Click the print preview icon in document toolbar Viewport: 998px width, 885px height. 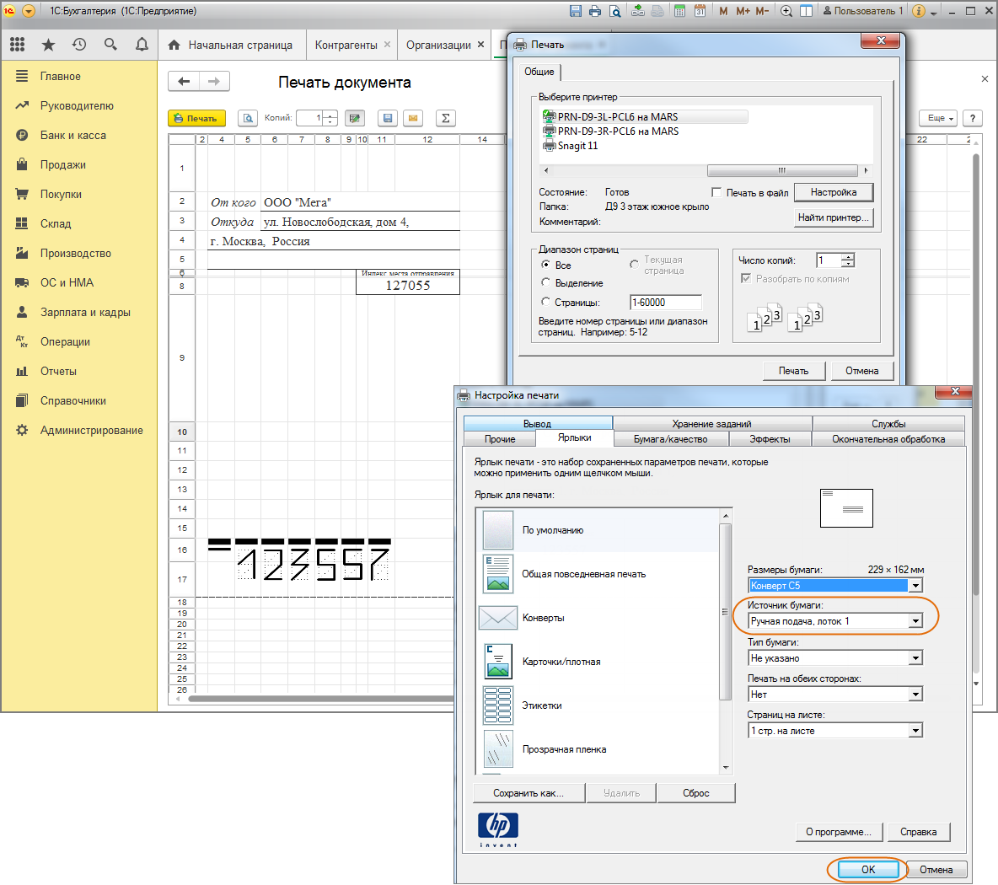click(247, 118)
